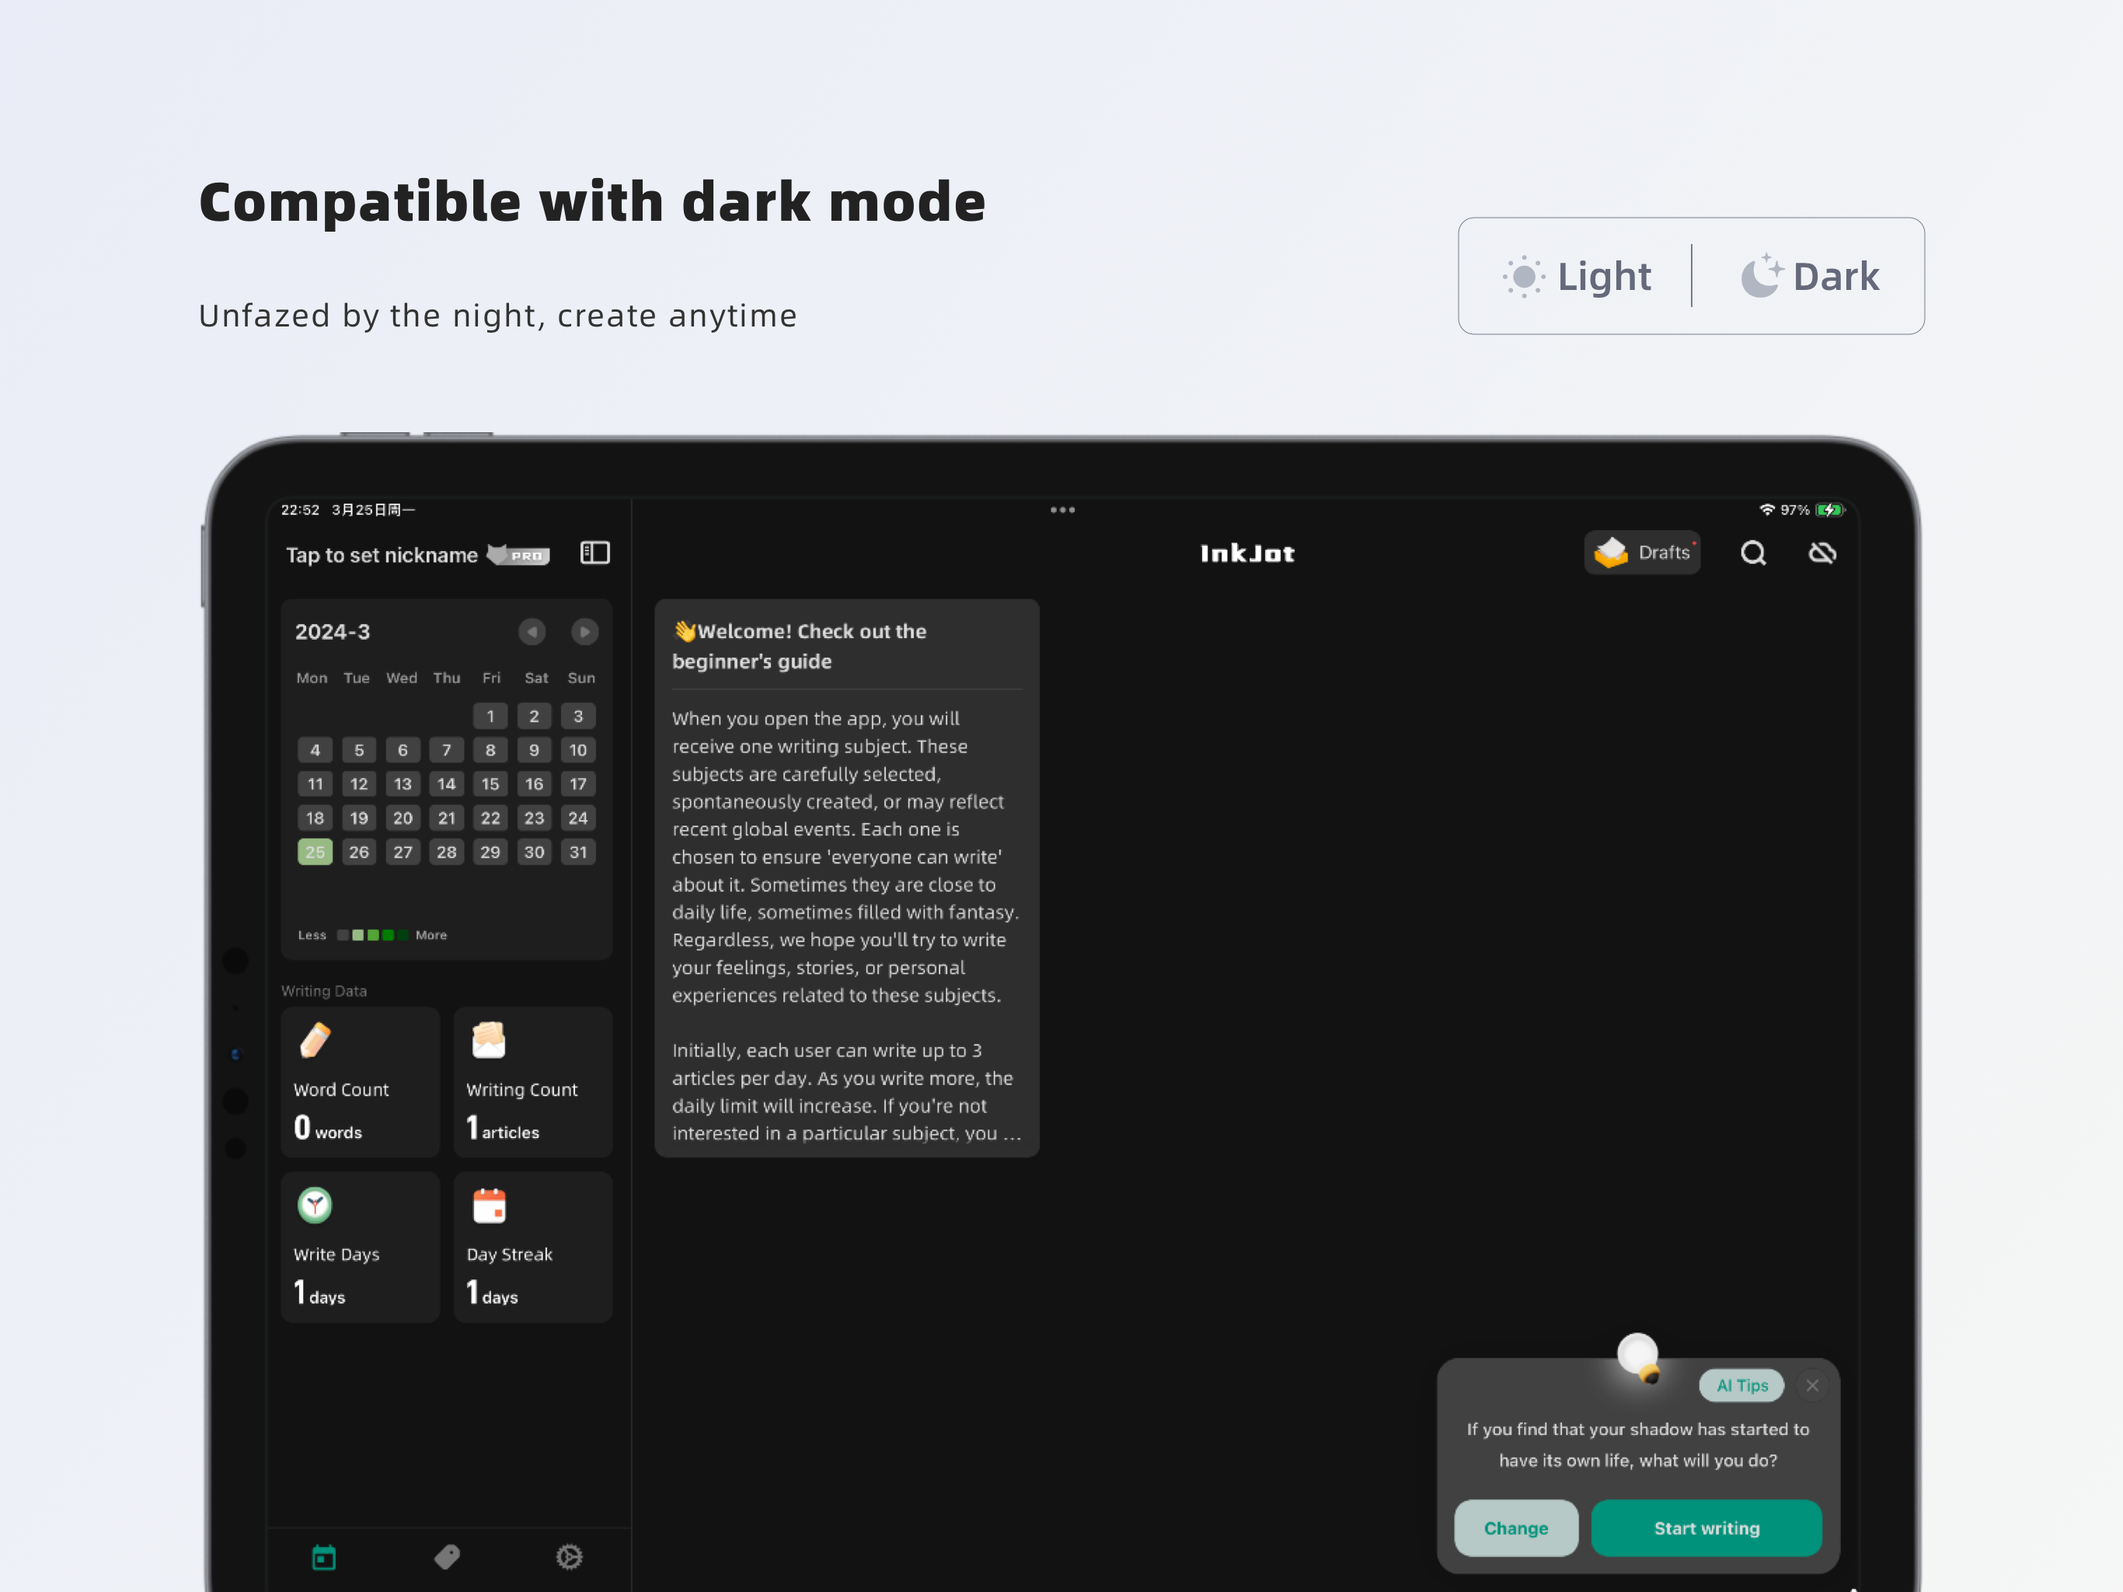Screen dimensions: 2123x1592
Task: Close the AI Tips popup
Action: [x=1812, y=1385]
